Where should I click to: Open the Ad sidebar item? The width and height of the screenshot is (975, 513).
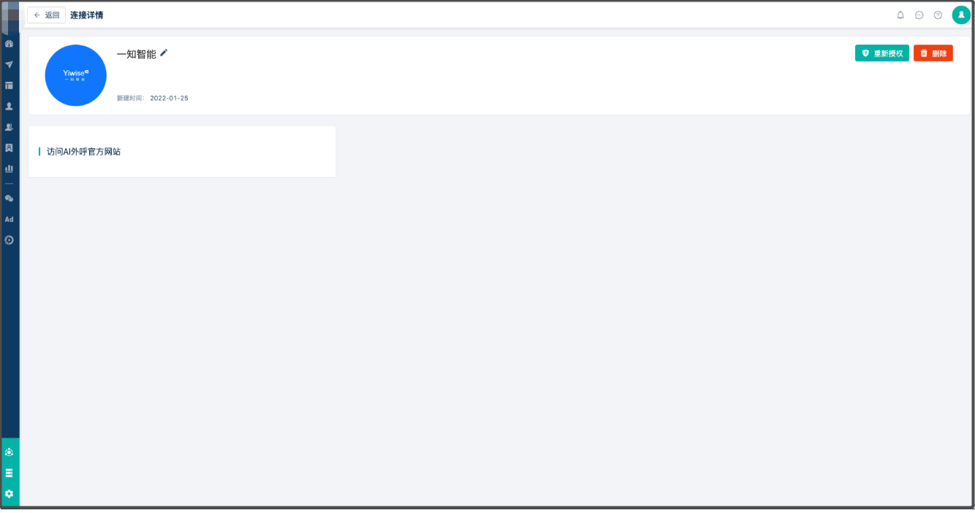[10, 219]
